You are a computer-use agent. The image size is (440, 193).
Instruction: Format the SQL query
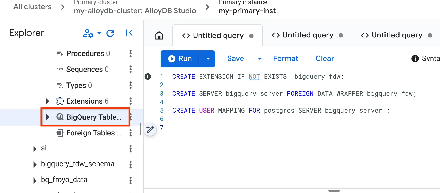[x=285, y=59]
